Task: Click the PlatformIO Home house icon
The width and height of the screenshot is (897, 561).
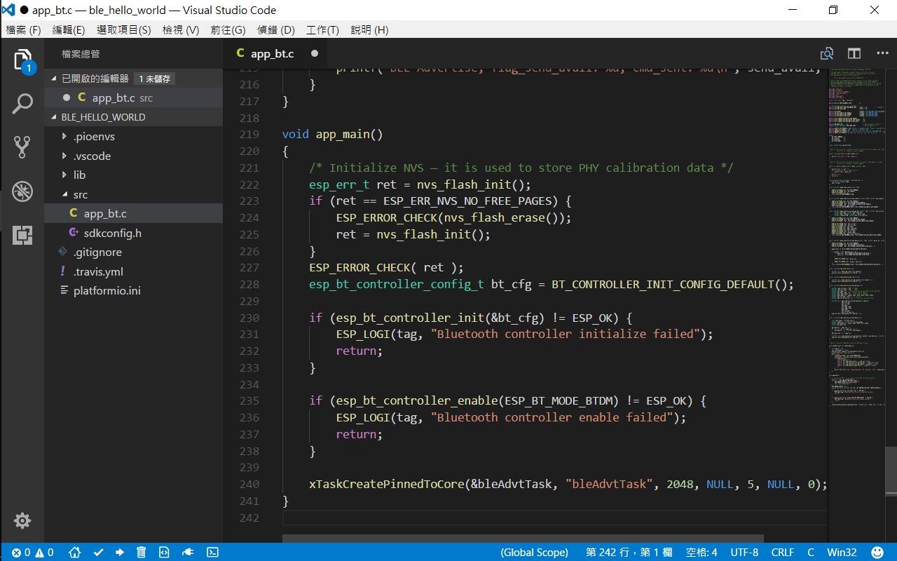Action: tap(74, 552)
